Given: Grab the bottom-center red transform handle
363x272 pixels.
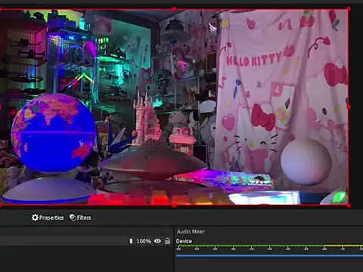Looking at the screenshot, I should click(174, 206).
